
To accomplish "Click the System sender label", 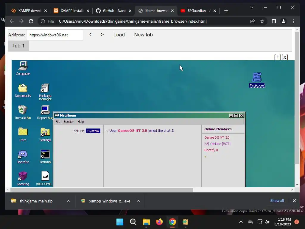I will tap(93, 131).
